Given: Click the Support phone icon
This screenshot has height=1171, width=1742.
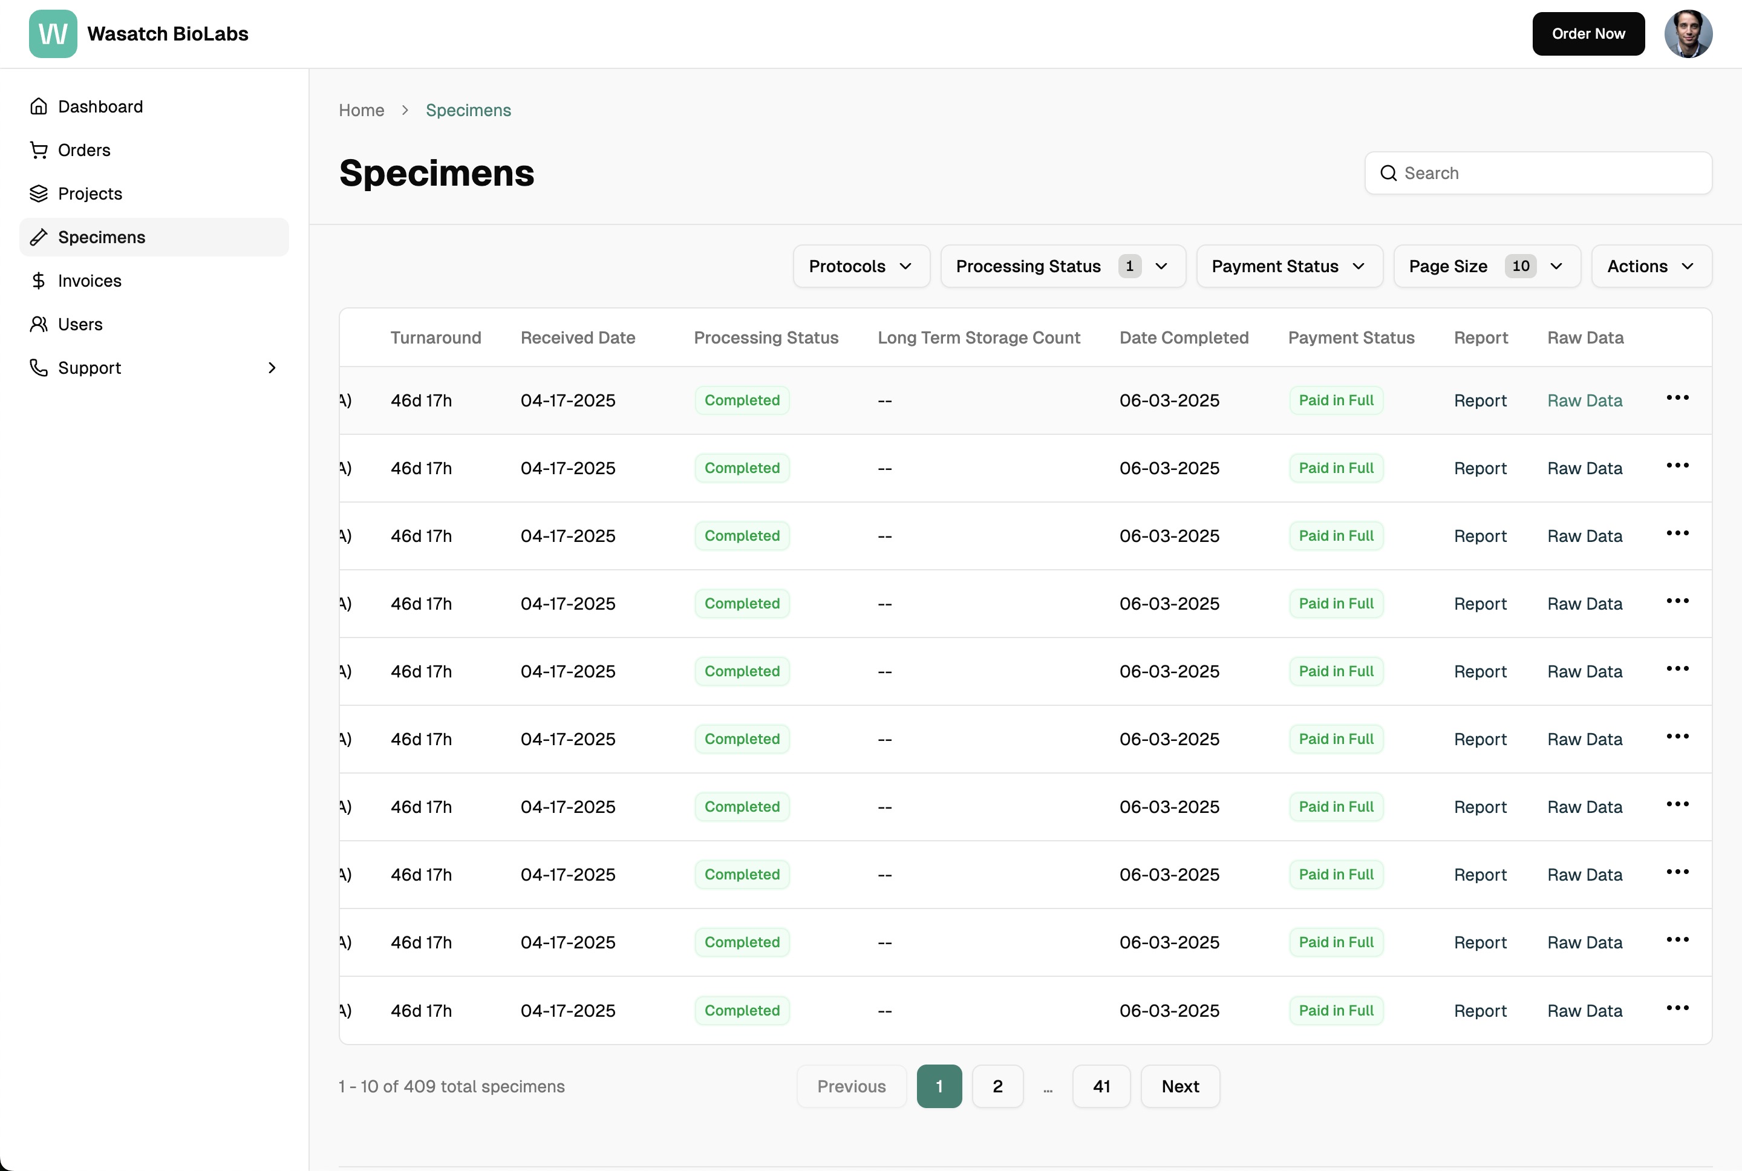Looking at the screenshot, I should (x=39, y=367).
